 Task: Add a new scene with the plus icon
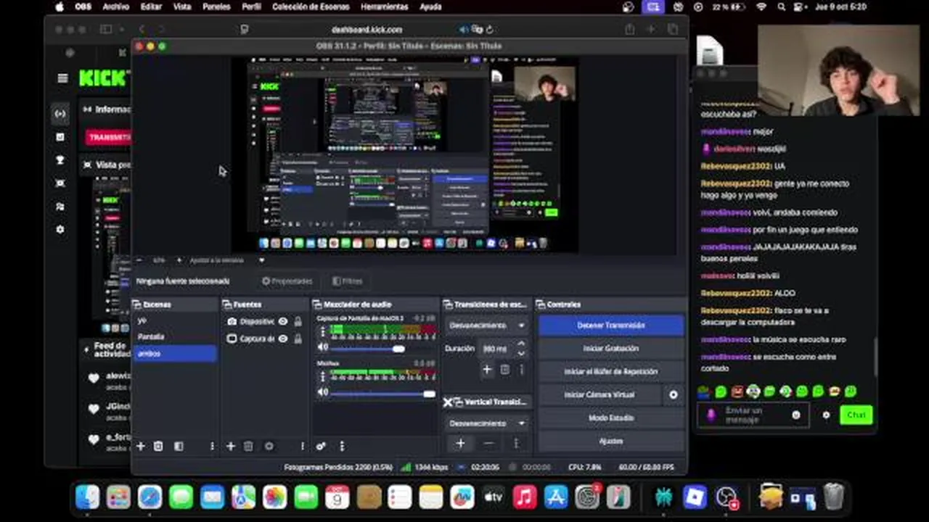(141, 447)
